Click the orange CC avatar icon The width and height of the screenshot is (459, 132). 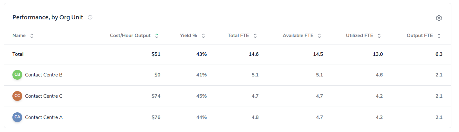[x=17, y=96]
